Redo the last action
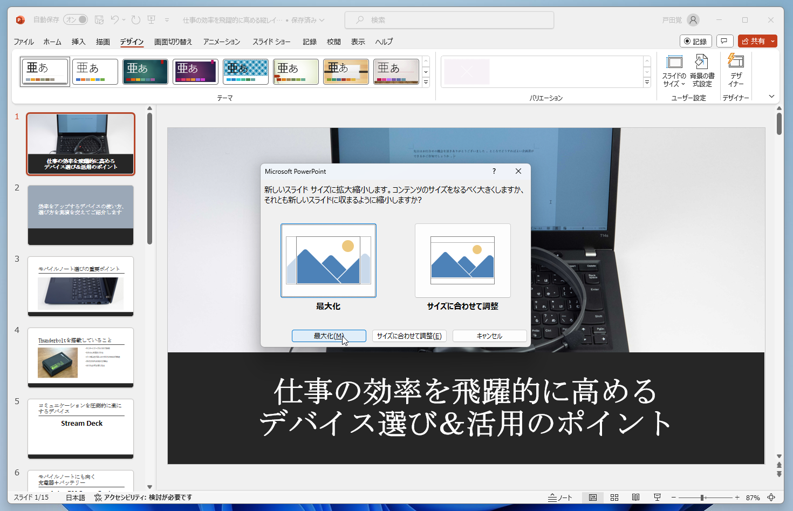The width and height of the screenshot is (793, 511). [x=136, y=20]
